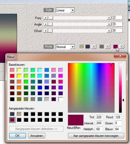Remove the dark red gradient color with X
Screen dimensions: 130x144
pyautogui.click(x=122, y=46)
